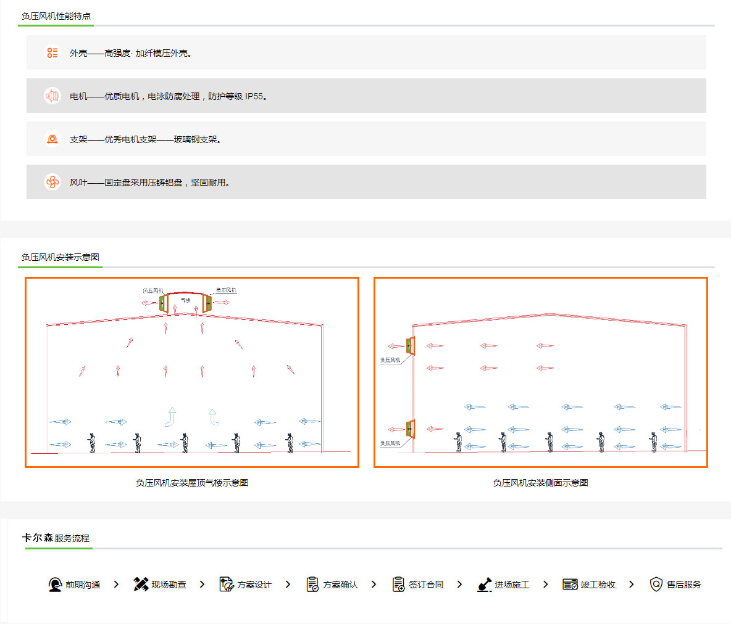The width and height of the screenshot is (731, 624).
Task: Click the motor icon beside 电机
Action: coord(52,96)
